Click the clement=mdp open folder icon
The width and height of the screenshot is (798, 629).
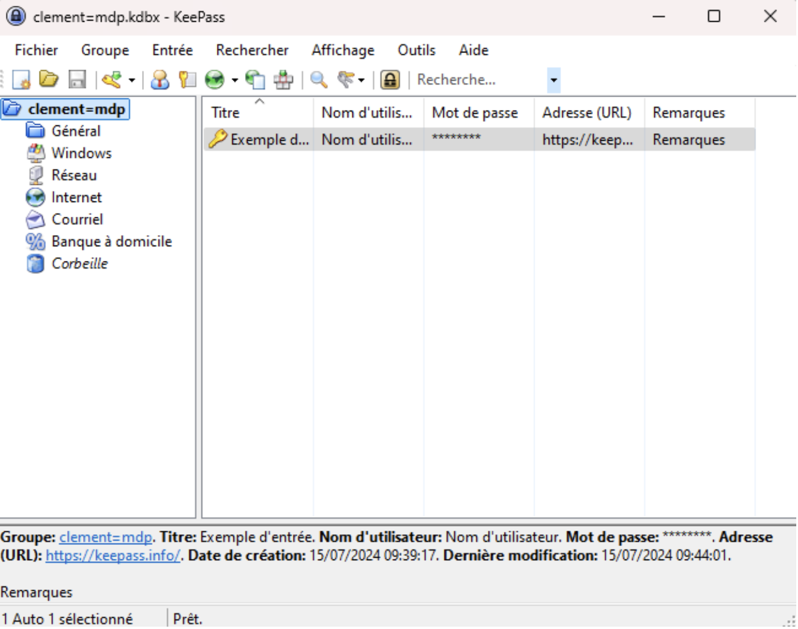12,108
